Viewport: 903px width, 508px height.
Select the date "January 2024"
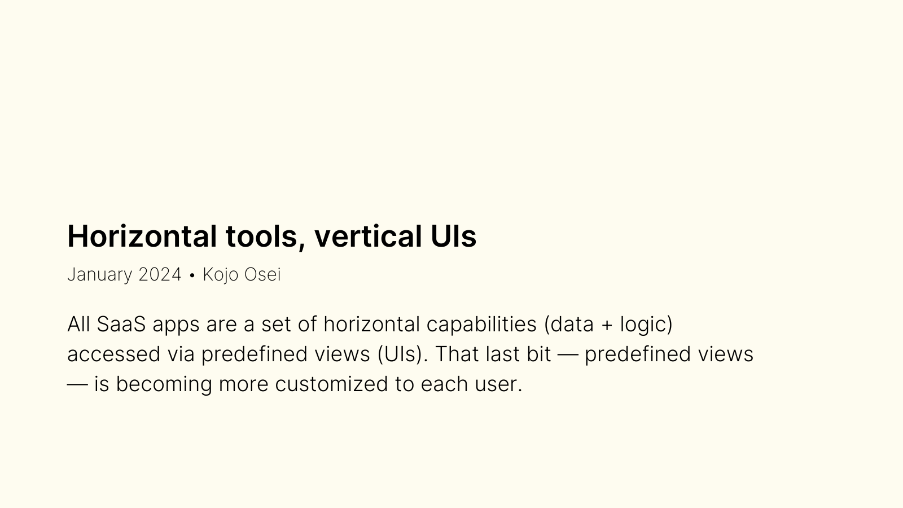[124, 274]
